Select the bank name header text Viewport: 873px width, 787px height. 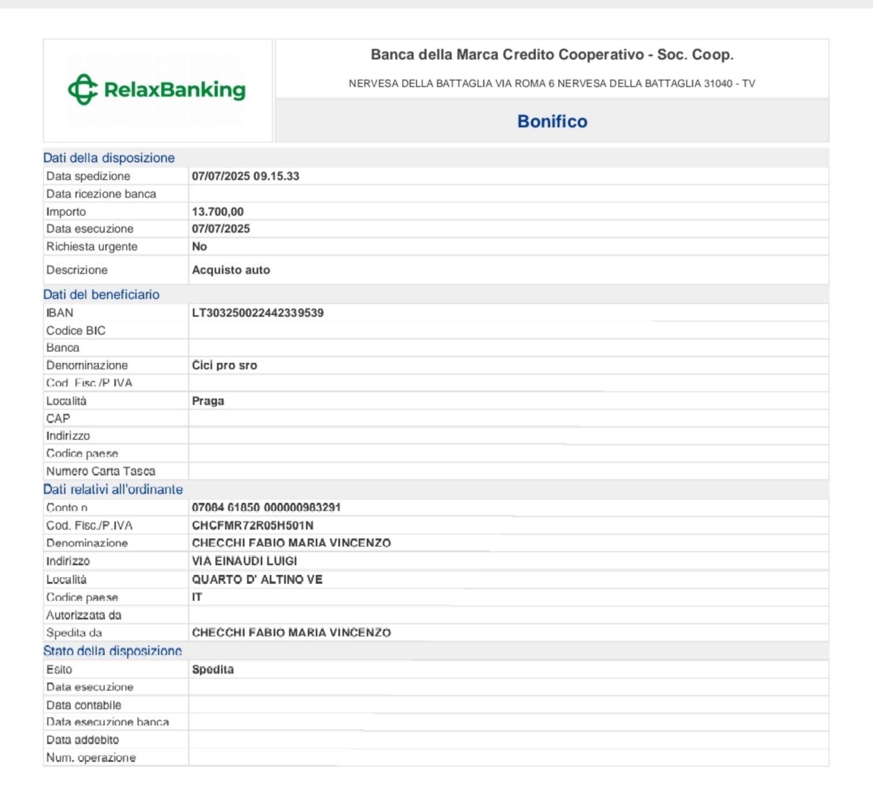(x=552, y=55)
